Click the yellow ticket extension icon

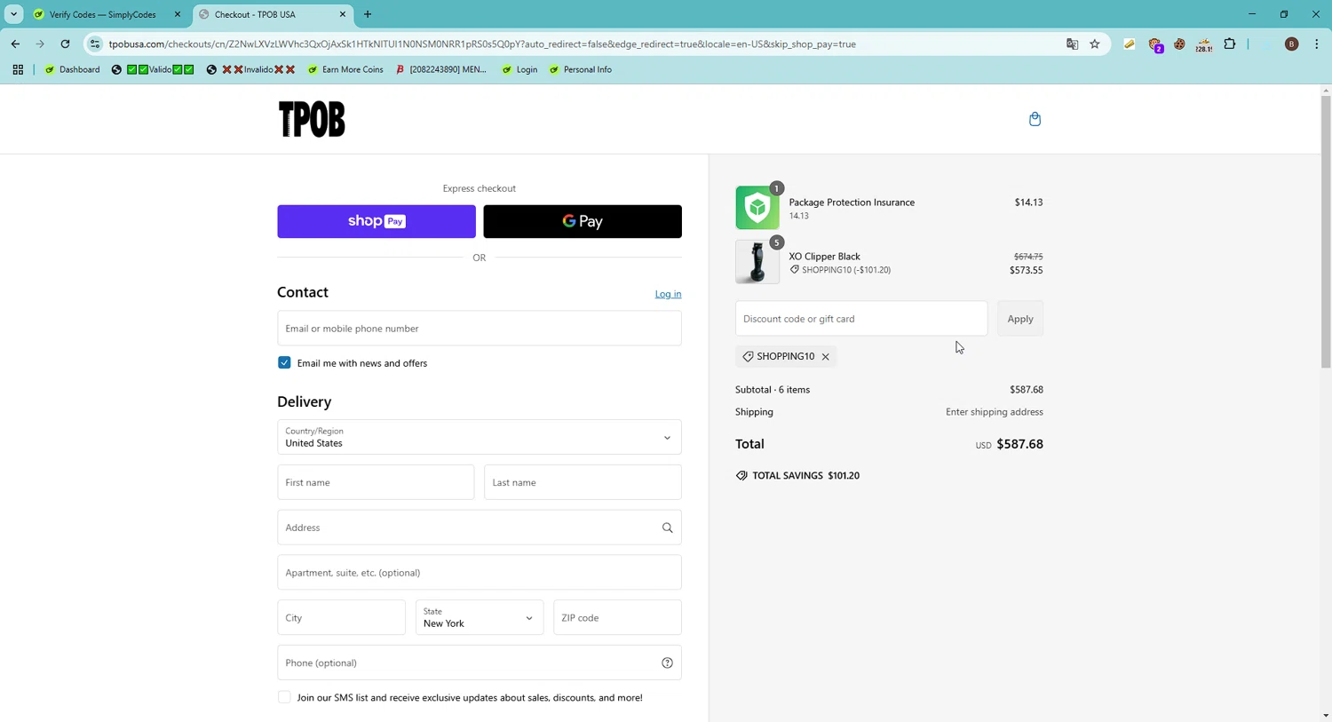[1130, 44]
